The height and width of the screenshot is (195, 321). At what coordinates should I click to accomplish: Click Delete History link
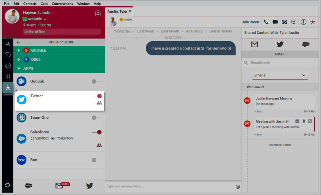tap(221, 31)
